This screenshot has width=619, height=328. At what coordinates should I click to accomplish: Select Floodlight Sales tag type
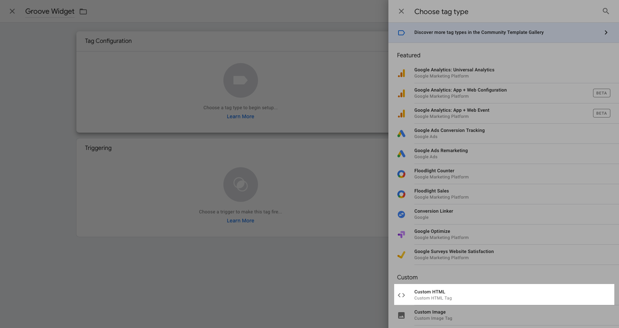coord(504,194)
